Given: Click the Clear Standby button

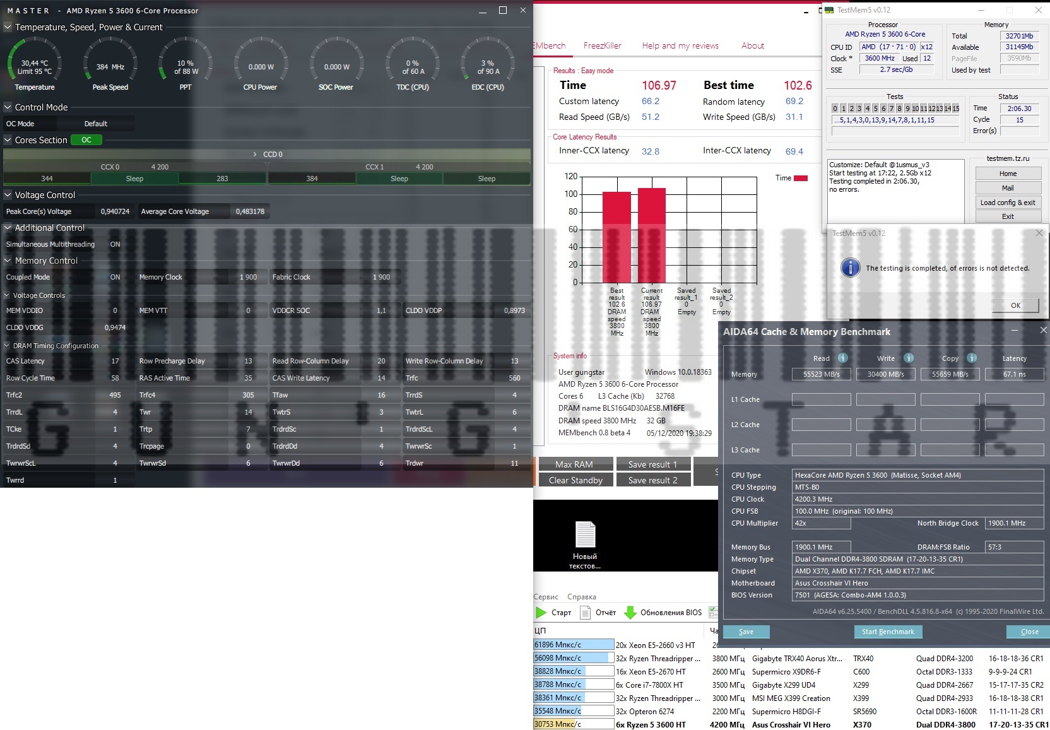Looking at the screenshot, I should 575,480.
